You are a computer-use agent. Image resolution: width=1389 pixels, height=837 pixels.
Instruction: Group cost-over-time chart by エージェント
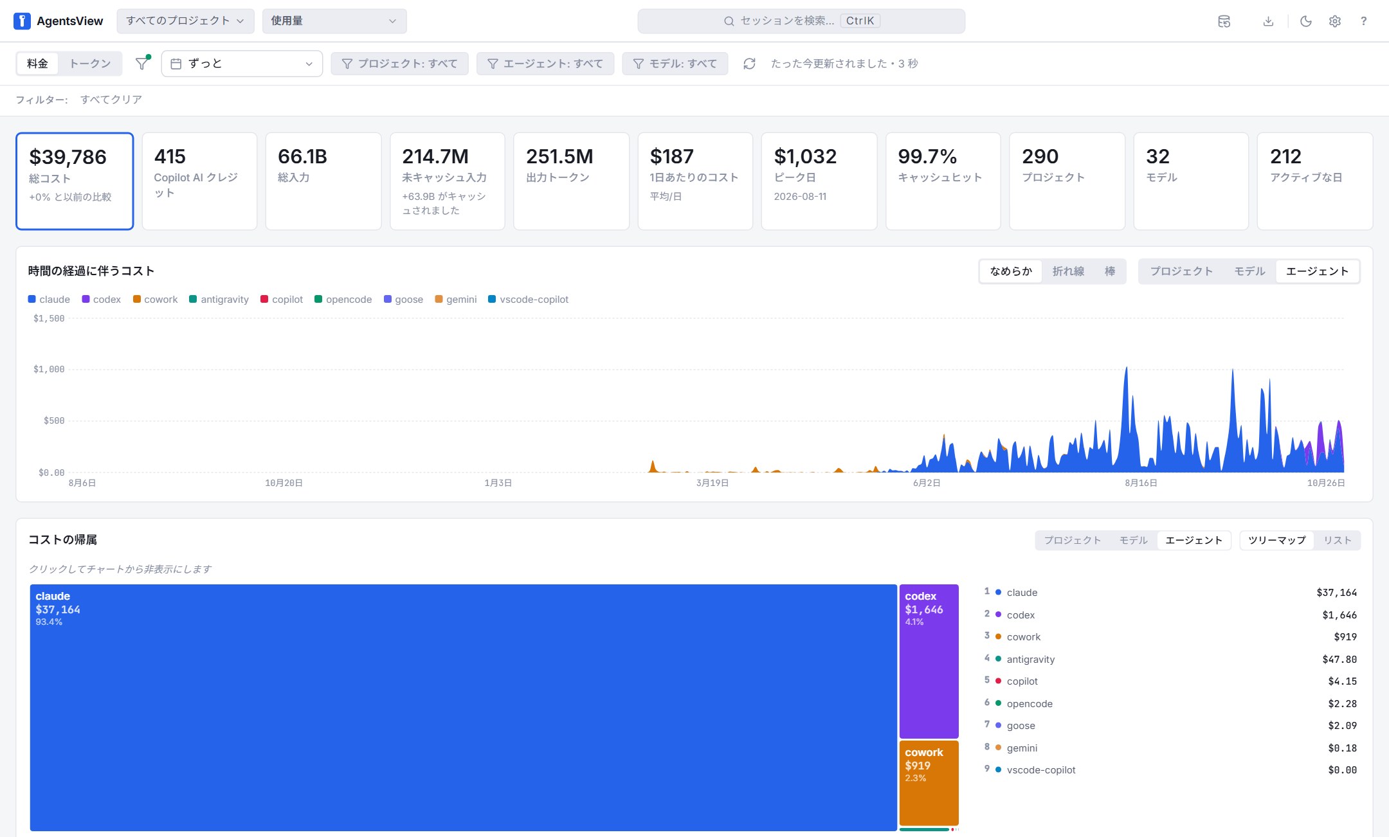(1317, 271)
